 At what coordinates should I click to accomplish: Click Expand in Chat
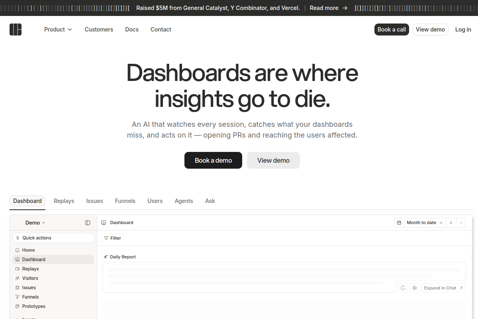coord(443,288)
